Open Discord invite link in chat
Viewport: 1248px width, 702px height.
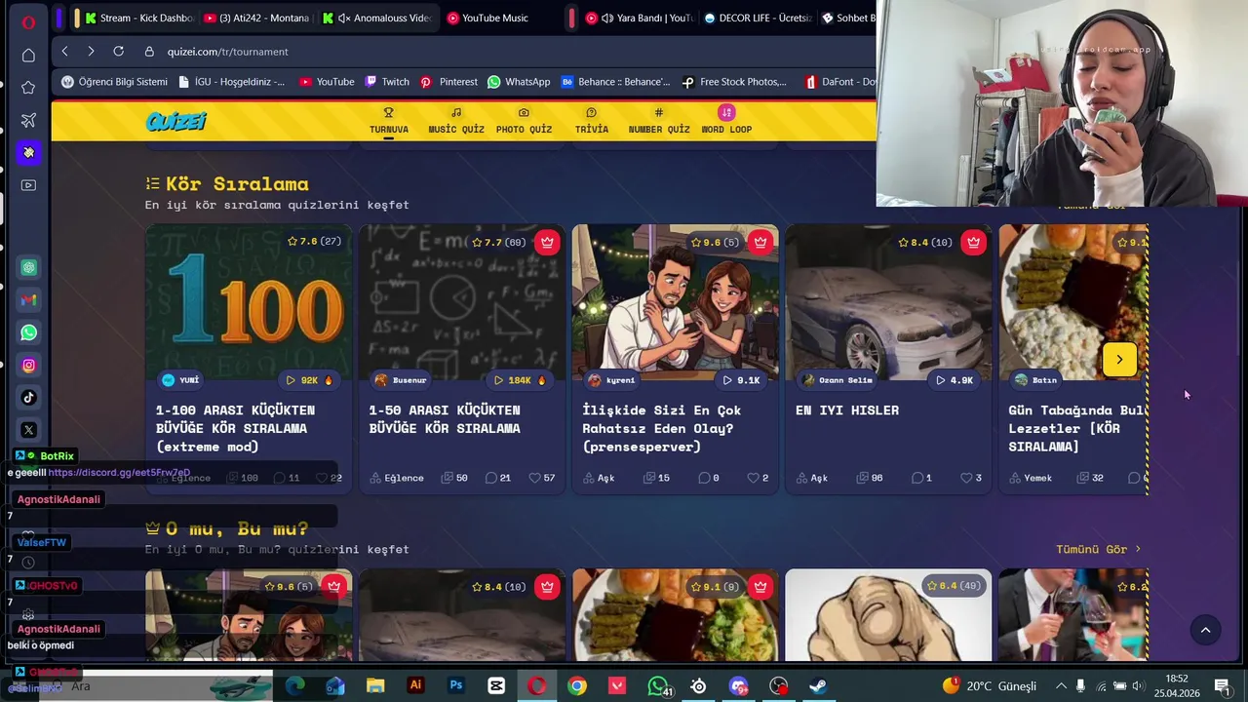(119, 473)
